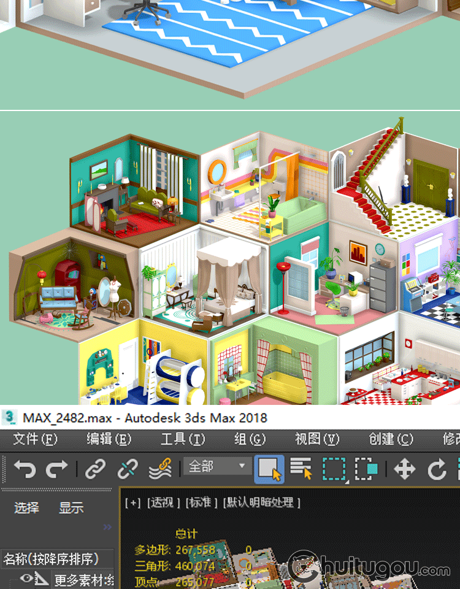Toggle eye visibility for 更多素材 item
Screen dimensions: 460x589
tap(26, 578)
